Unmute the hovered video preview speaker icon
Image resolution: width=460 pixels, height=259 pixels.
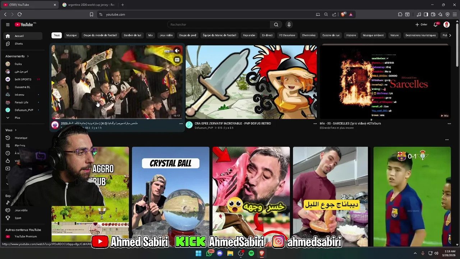coord(177,51)
